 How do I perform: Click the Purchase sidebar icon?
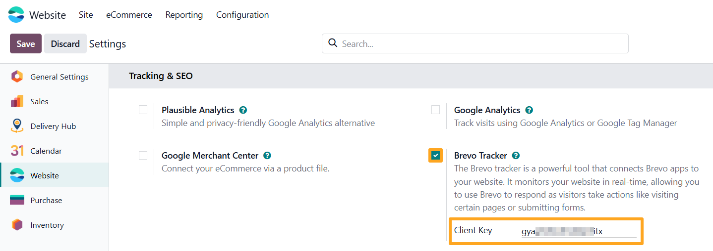click(x=17, y=200)
